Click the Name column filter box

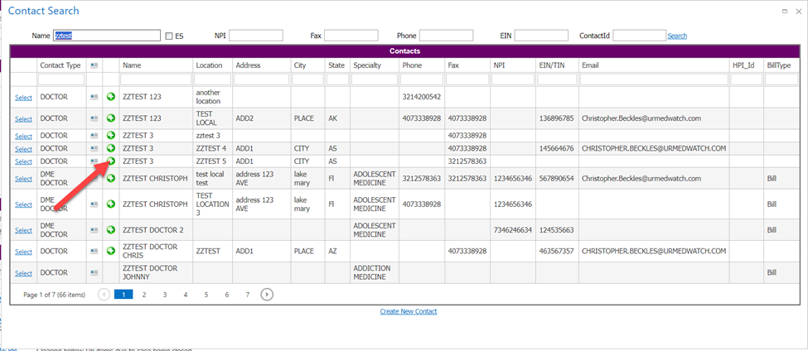click(x=156, y=79)
